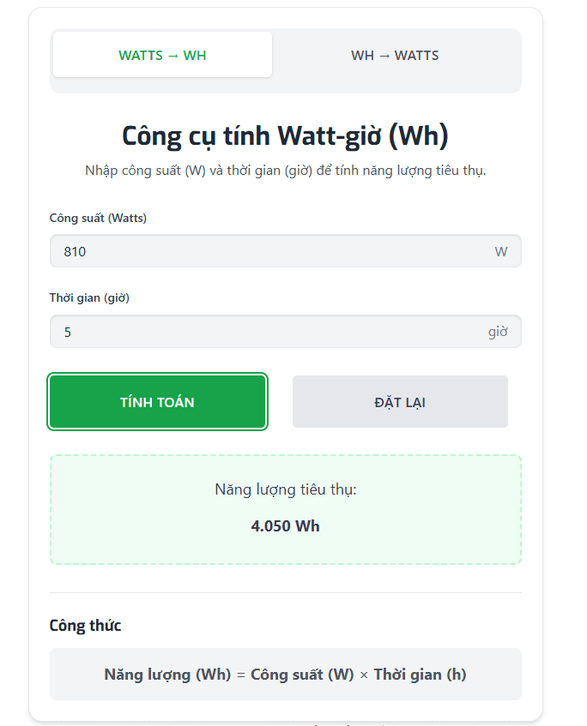Click Công suất (W) in the formula
This screenshot has width=587, height=726.
tap(302, 675)
